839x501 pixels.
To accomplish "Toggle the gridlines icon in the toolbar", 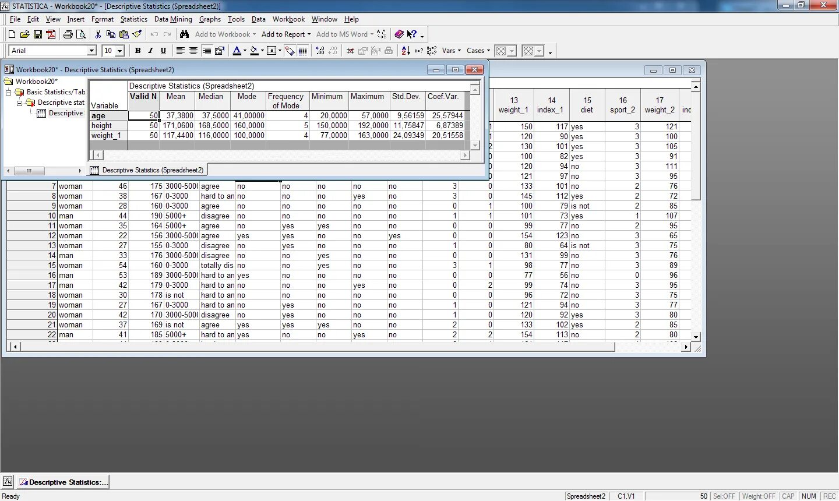I will pyautogui.click(x=303, y=51).
